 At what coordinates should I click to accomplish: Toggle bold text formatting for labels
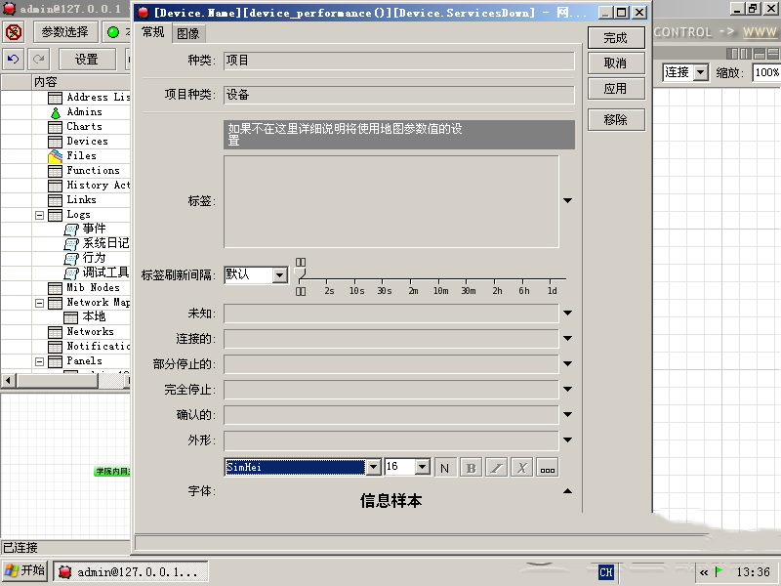[x=470, y=467]
